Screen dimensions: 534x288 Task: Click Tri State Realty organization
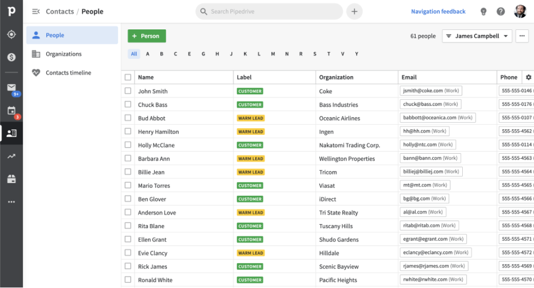coord(339,213)
